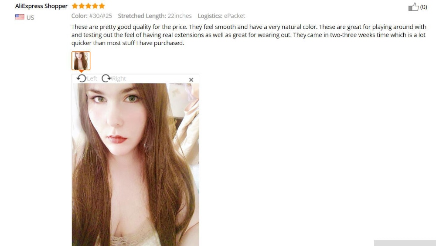Click the Logistics ePacket attribute
This screenshot has width=436, height=246.
point(221,16)
